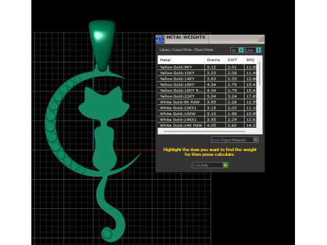327x245 pixels.
Task: Sort by the Grams column header
Action: [215, 60]
